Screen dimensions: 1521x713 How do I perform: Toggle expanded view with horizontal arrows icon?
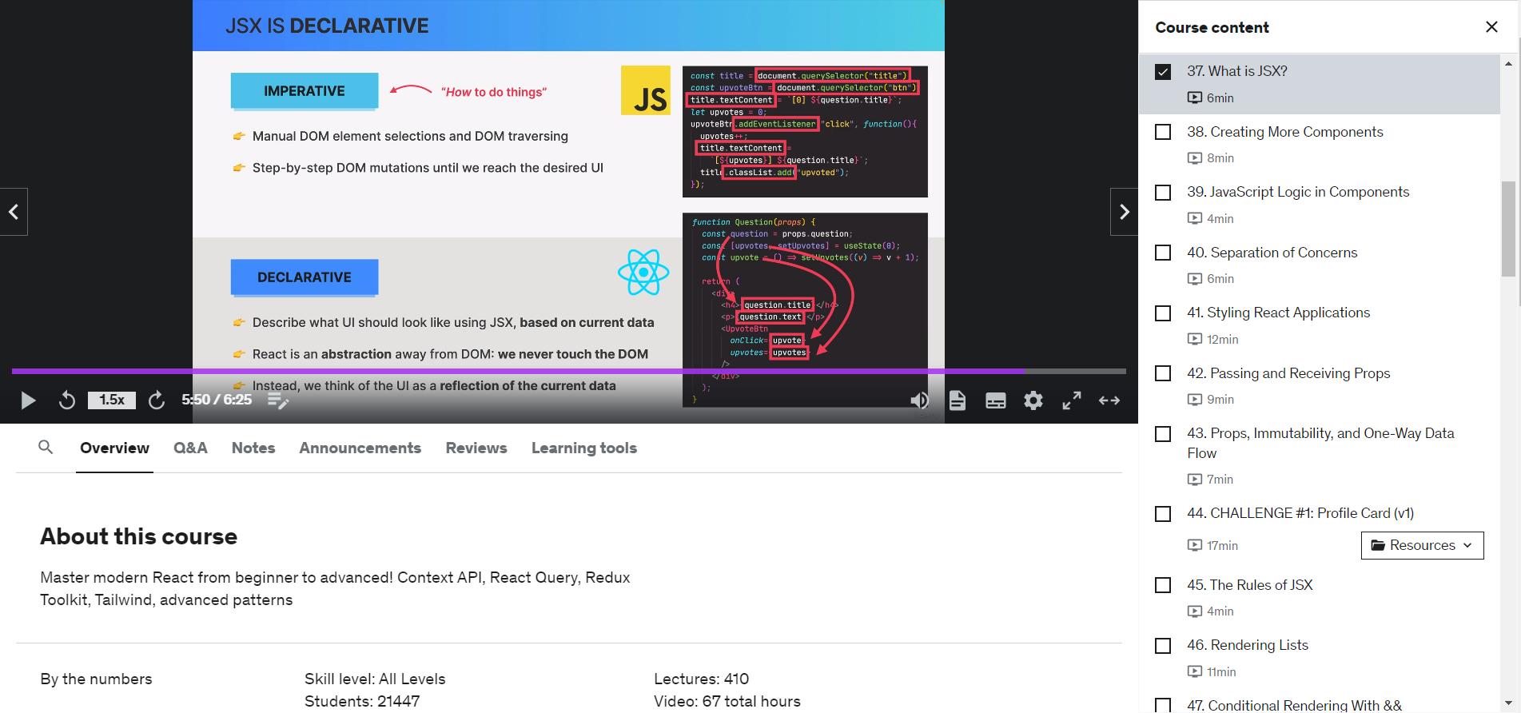[1109, 400]
